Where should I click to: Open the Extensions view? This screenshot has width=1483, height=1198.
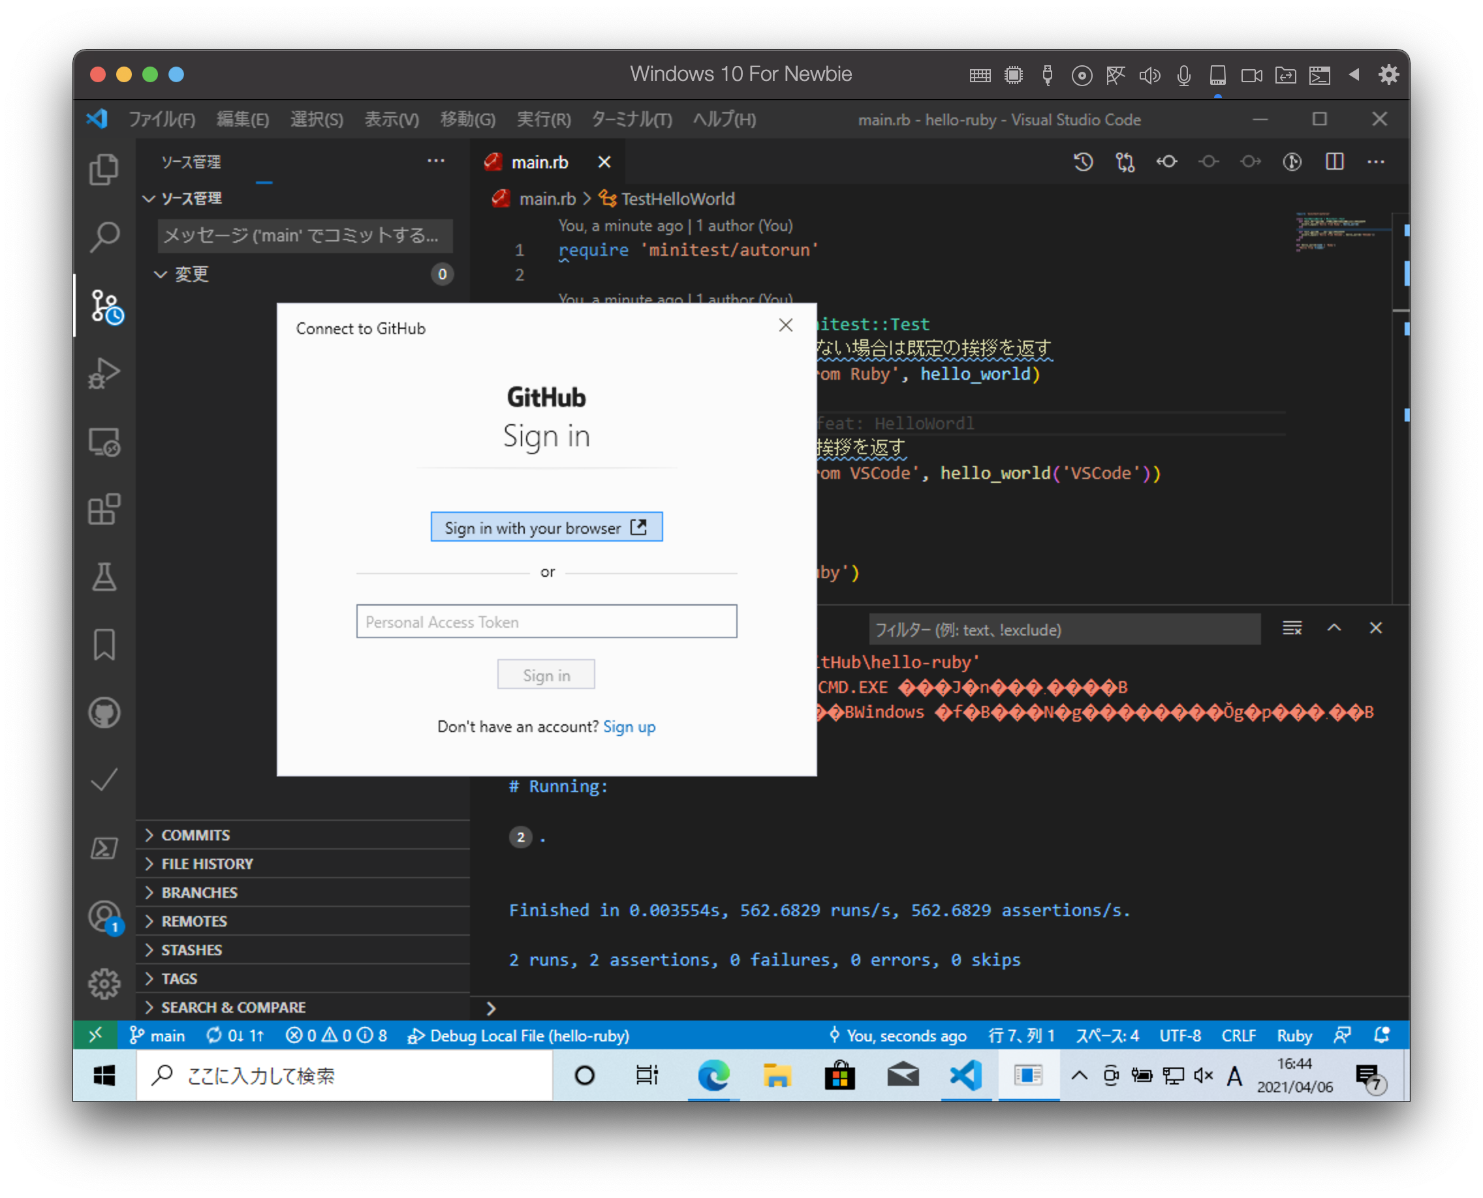[104, 511]
